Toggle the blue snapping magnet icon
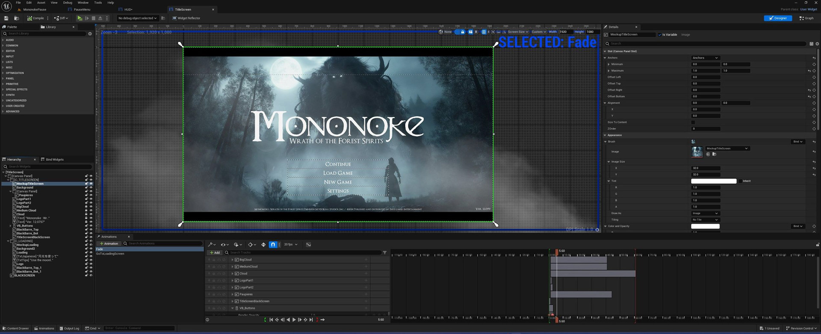This screenshot has height=334, width=821. [273, 245]
